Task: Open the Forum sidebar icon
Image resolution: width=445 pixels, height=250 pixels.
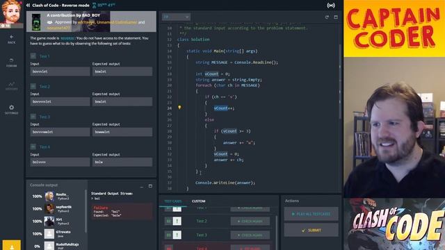Action: click(x=11, y=60)
